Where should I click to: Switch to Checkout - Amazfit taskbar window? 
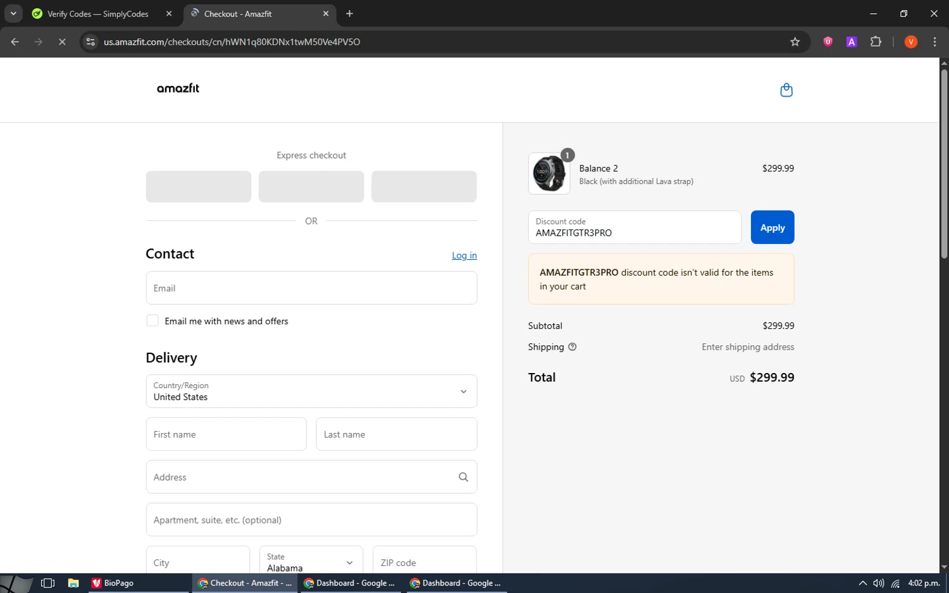point(245,583)
